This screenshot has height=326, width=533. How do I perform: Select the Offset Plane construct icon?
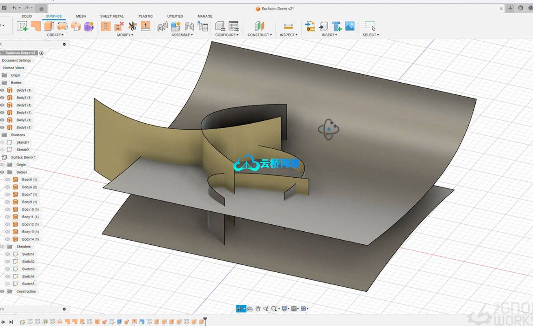[x=259, y=26]
